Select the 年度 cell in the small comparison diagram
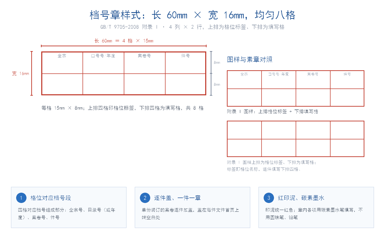This screenshot has width=385, height=240. (279, 80)
